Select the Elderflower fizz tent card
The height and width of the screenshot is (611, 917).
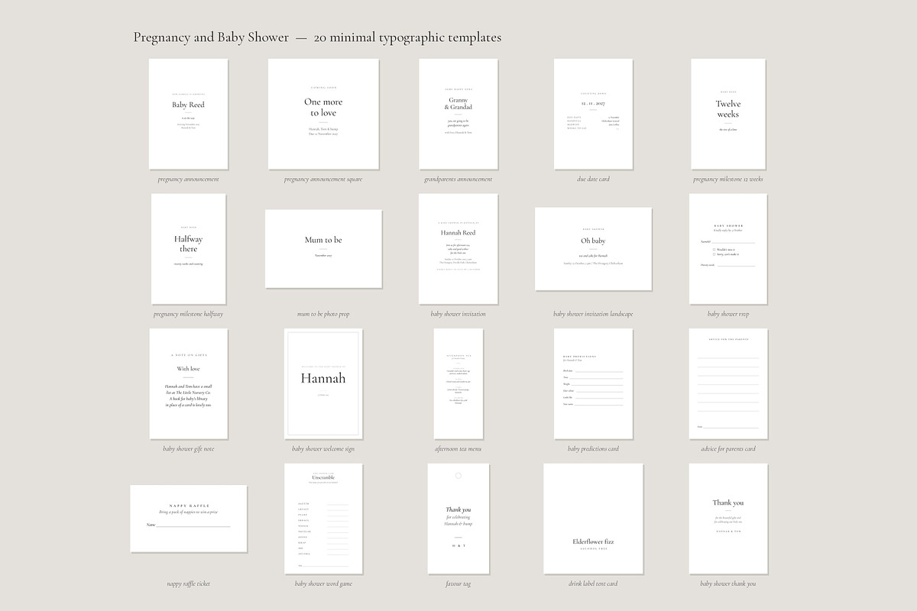[x=593, y=519]
